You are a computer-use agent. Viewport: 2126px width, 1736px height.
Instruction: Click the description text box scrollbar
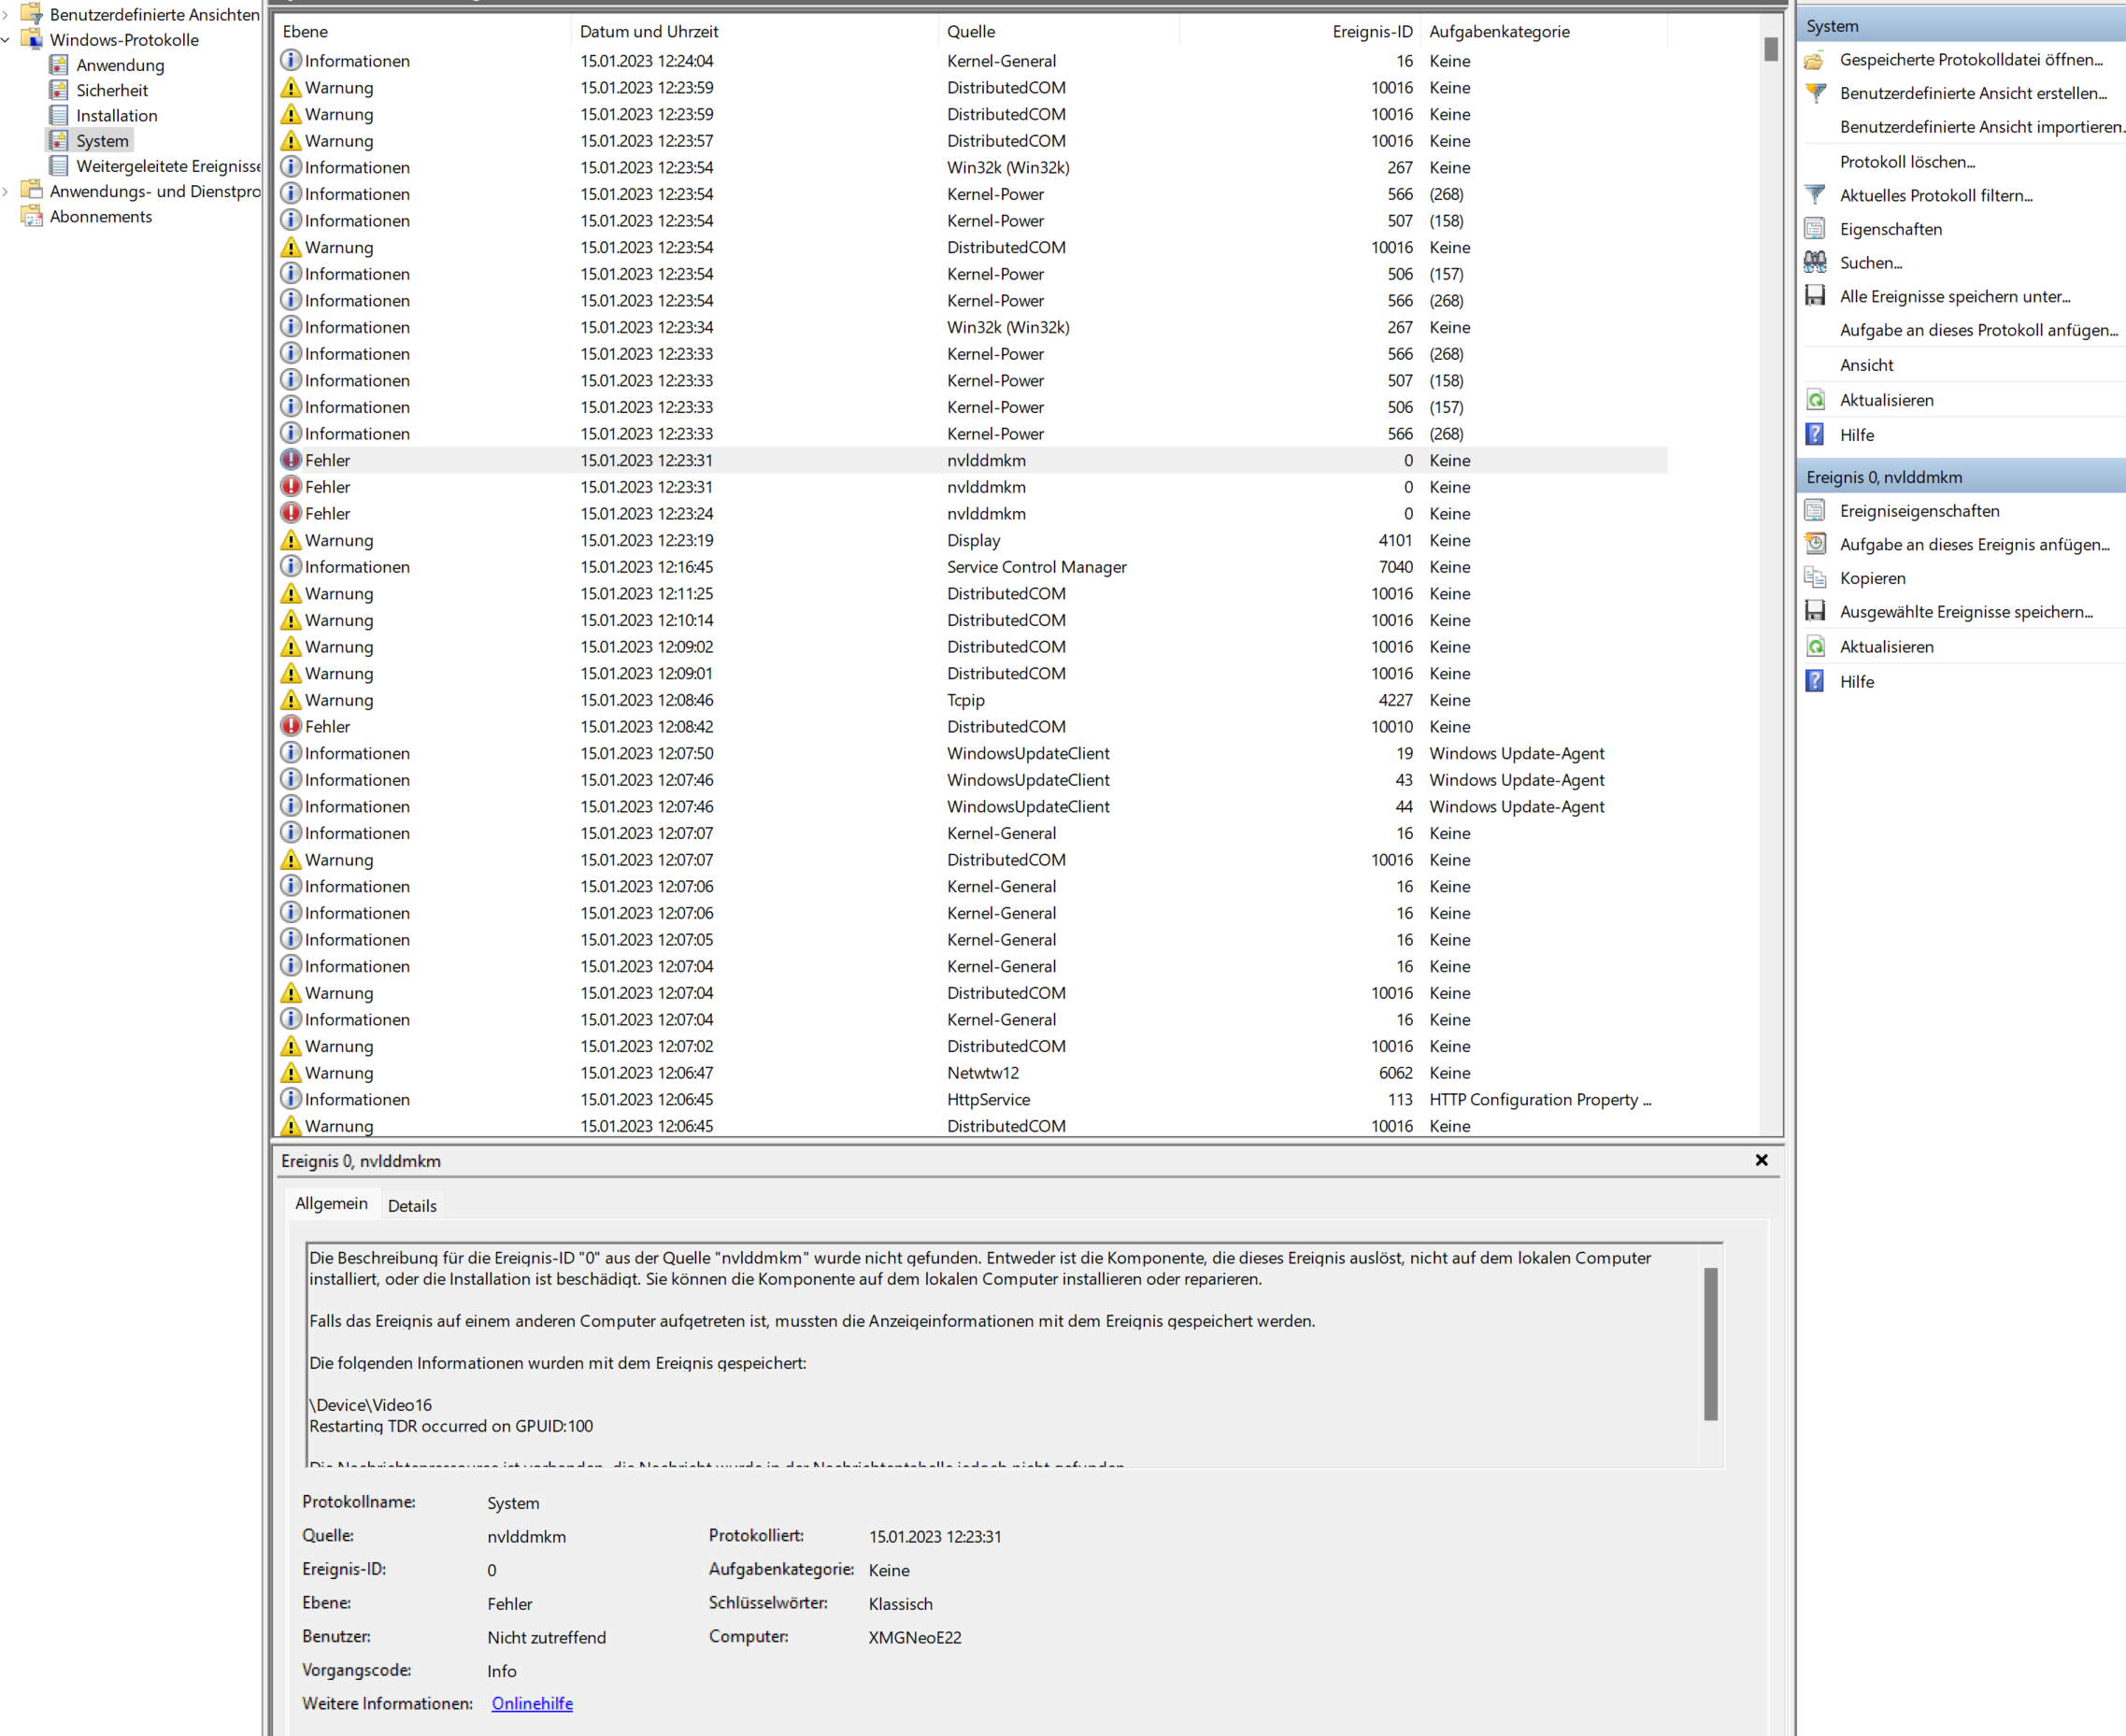tap(1711, 1343)
